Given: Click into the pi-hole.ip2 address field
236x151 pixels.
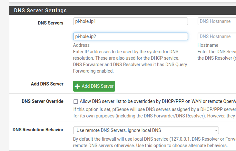Looking at the screenshot, I should point(130,36).
